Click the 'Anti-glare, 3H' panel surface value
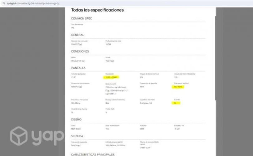 tap(146, 103)
